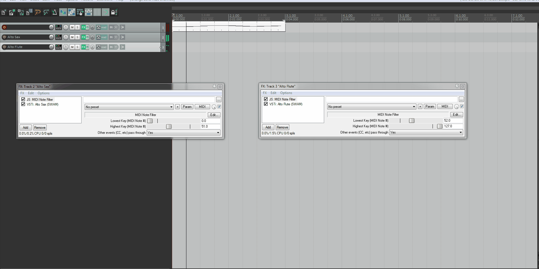This screenshot has width=539, height=269.
Task: Open routing for the Alto Sax track
Action: click(58, 37)
